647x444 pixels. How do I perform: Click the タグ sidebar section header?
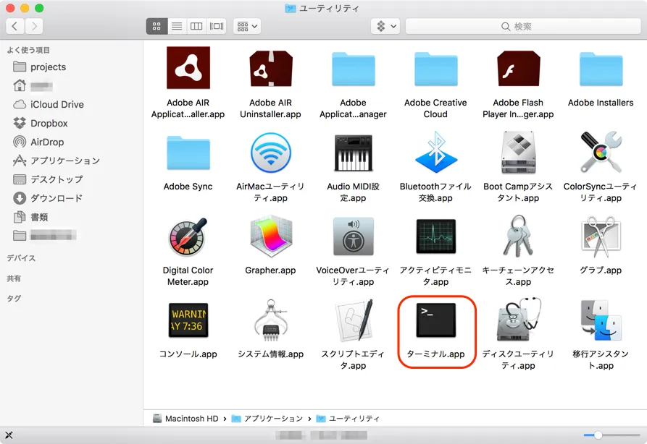[x=14, y=298]
